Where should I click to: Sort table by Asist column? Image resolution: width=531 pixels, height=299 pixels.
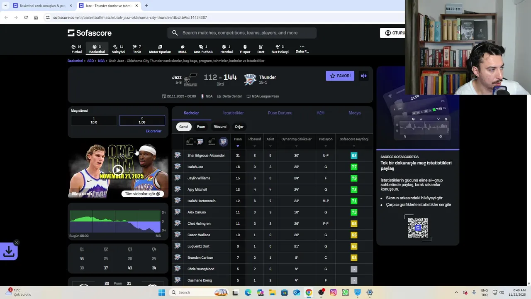pos(270,142)
